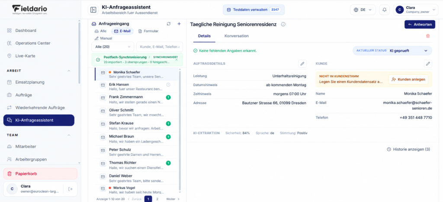Click the logout icon beside Clara's account

click(x=71, y=189)
